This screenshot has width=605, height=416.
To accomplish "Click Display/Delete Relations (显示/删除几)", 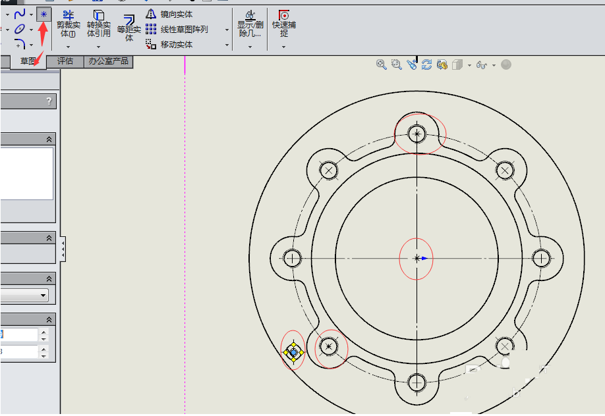I will (249, 22).
